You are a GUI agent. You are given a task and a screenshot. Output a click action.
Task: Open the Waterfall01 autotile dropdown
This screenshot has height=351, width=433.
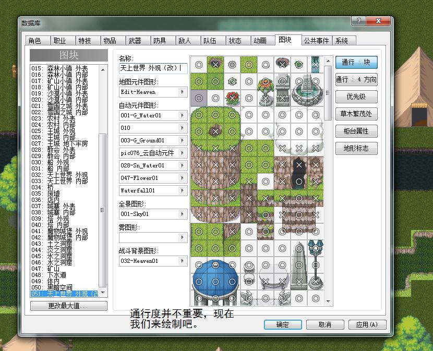182,190
